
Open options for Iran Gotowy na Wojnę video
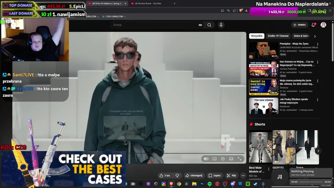click(x=318, y=62)
